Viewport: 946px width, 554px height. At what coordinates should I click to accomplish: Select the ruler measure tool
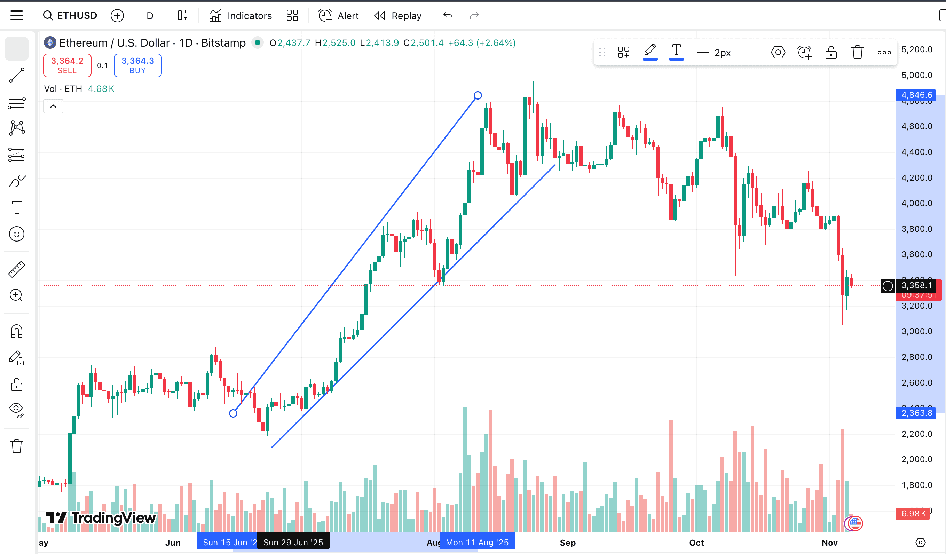pos(16,269)
